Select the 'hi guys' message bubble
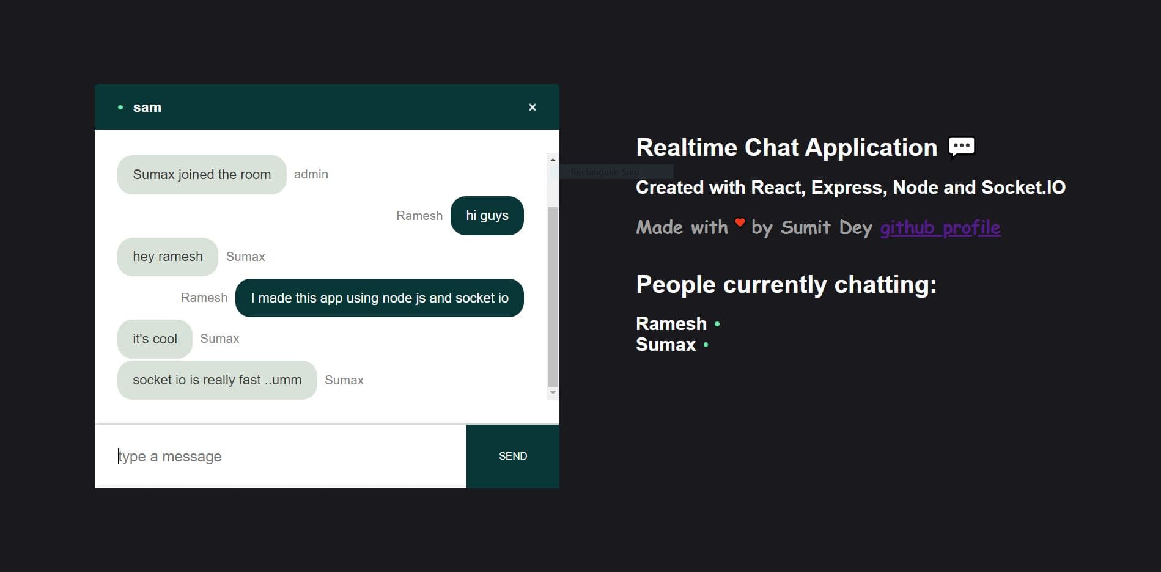The width and height of the screenshot is (1161, 572). (487, 216)
